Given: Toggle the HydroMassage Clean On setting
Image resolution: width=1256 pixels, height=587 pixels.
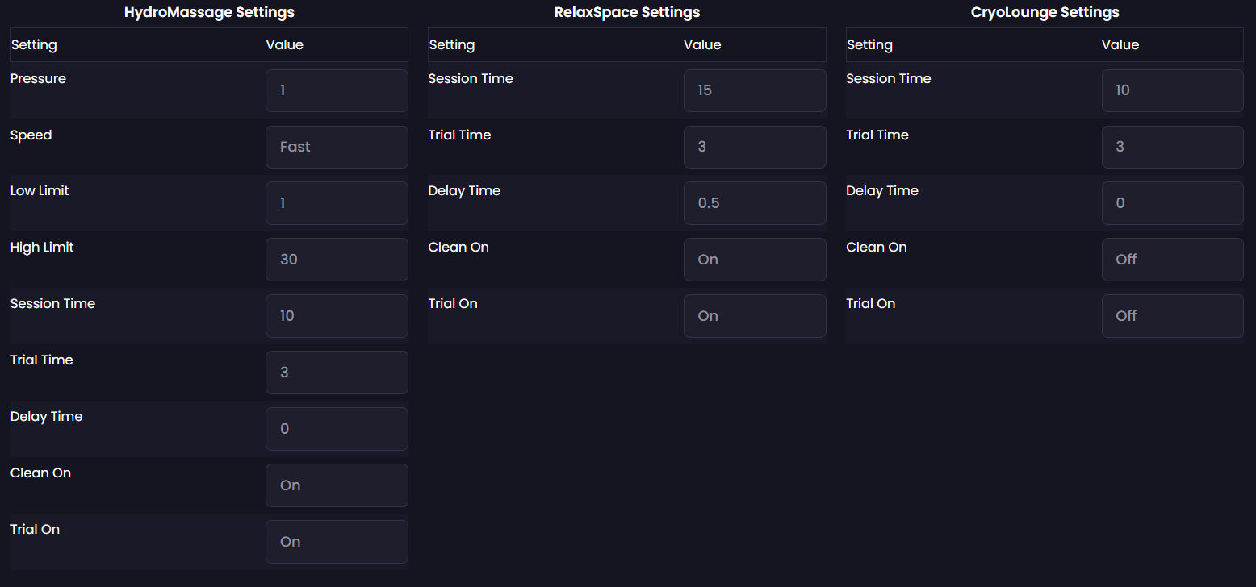Looking at the screenshot, I should tap(337, 485).
